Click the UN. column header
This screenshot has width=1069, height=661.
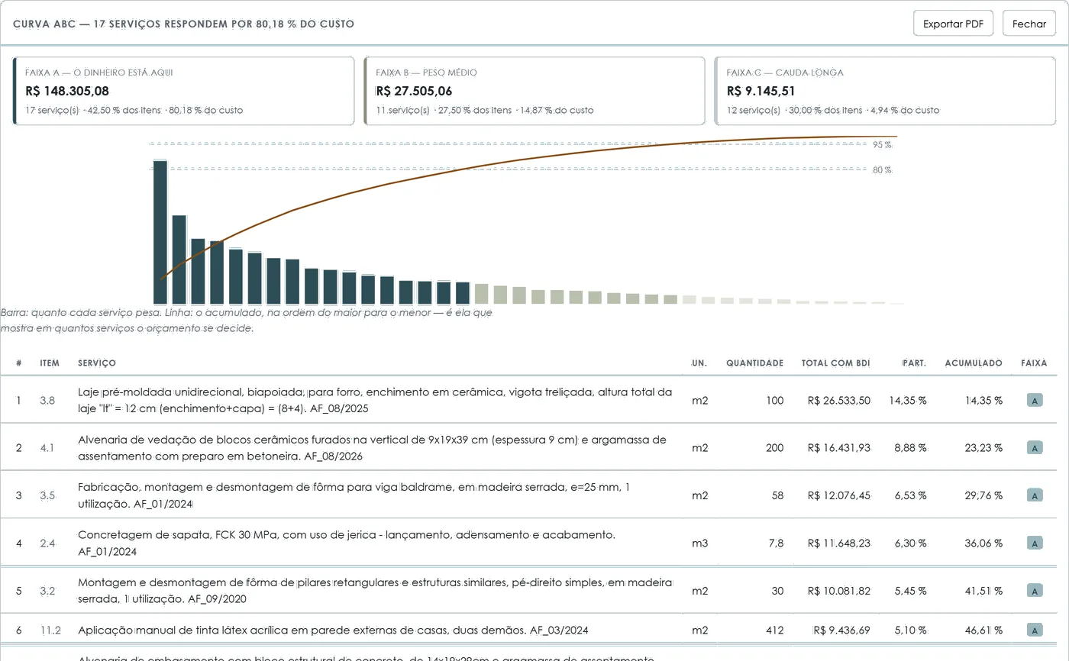[x=699, y=363]
